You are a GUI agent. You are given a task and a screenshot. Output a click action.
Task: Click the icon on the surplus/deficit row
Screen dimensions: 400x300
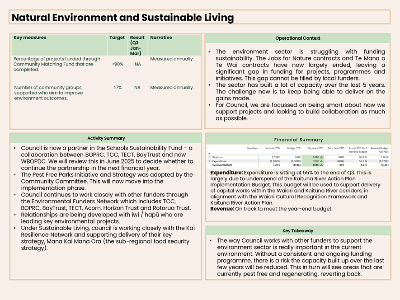tap(209, 164)
